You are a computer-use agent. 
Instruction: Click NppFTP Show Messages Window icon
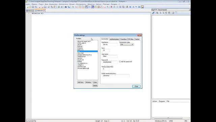click(x=176, y=13)
